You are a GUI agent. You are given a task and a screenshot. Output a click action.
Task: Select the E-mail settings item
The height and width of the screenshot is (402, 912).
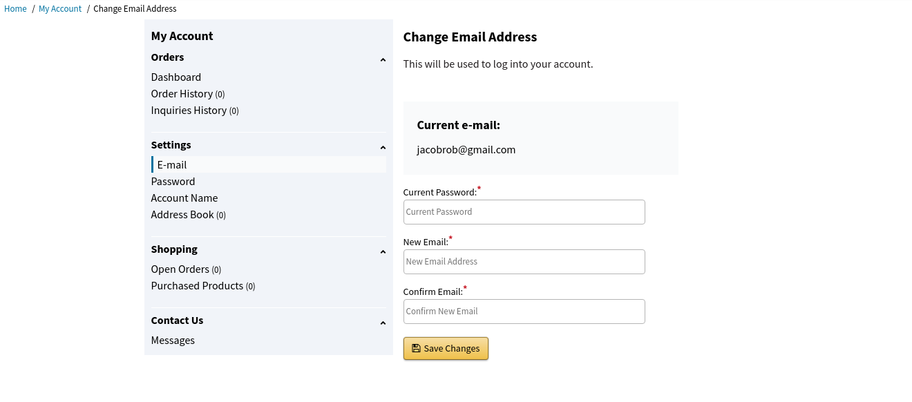[172, 165]
